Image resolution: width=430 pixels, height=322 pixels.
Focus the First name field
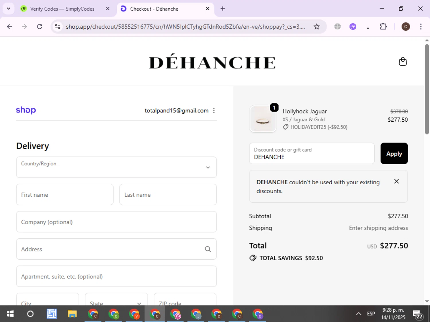[x=65, y=195]
